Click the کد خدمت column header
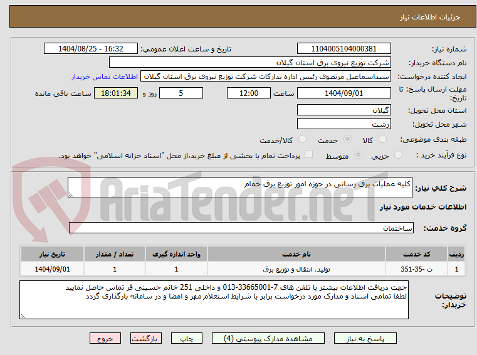The image size is (477, 355). pyautogui.click(x=416, y=254)
